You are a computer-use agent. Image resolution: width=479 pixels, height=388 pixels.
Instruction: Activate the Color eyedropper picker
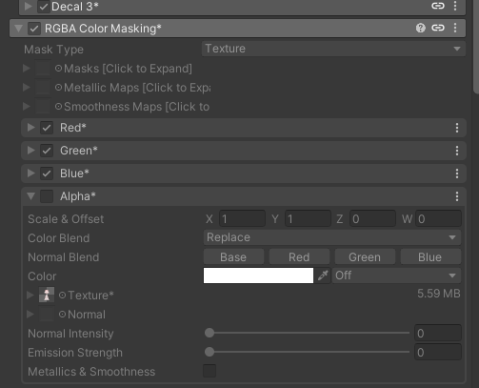pos(323,276)
